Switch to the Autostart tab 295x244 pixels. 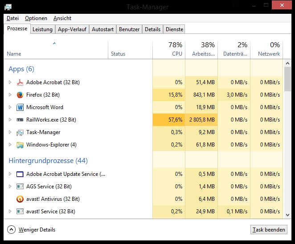click(103, 29)
